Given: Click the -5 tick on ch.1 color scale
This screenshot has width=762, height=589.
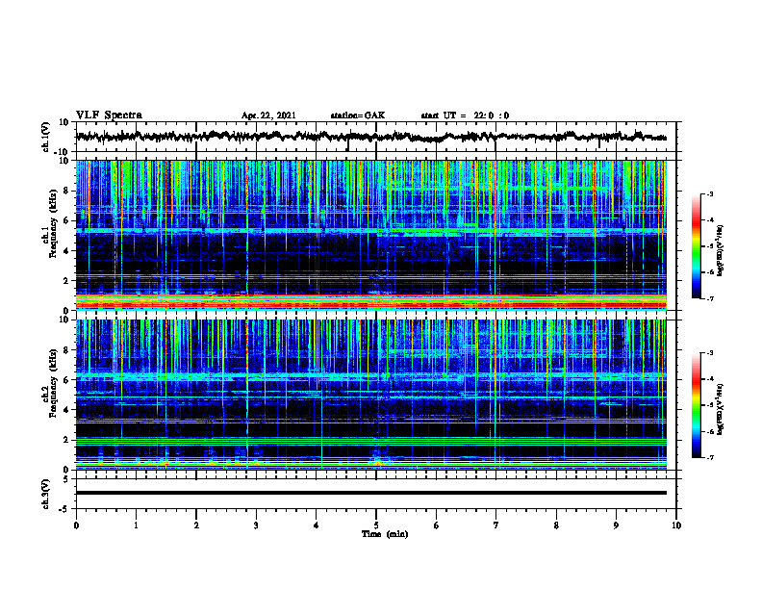Looking at the screenshot, I should (x=709, y=246).
